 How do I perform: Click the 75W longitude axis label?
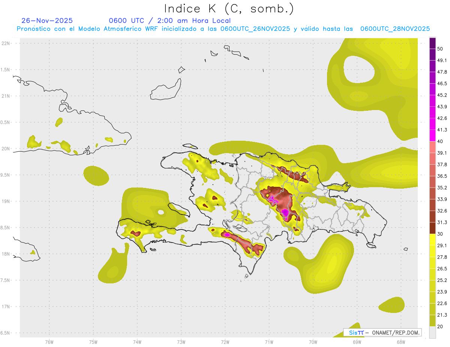tap(93, 342)
